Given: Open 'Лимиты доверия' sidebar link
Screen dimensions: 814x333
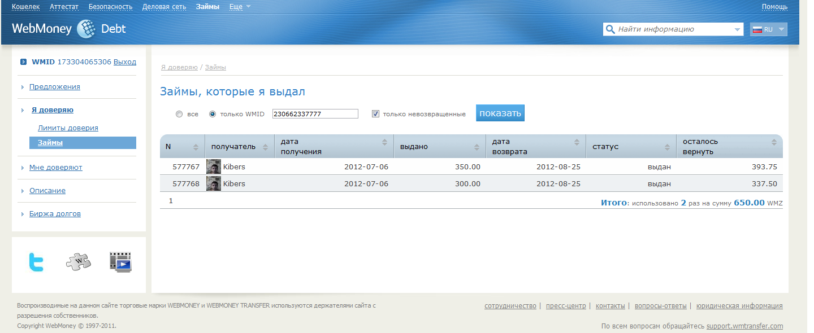Looking at the screenshot, I should click(68, 128).
